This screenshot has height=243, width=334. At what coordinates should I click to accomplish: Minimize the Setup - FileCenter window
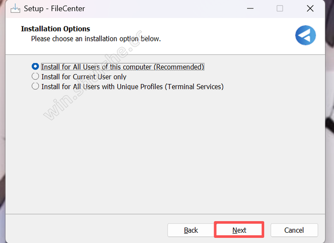(250, 8)
